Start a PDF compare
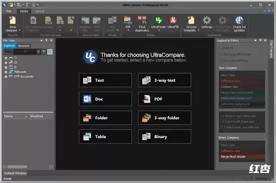 [x=165, y=99]
